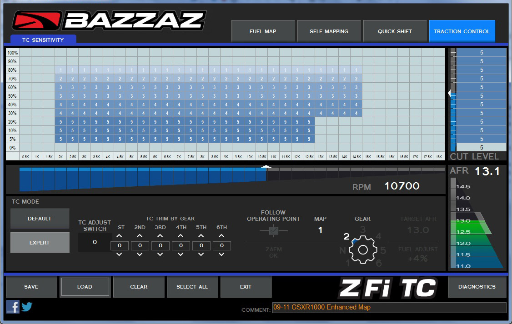Viewport: 512px width, 324px height.
Task: Click the gear selector cog icon
Action: [x=362, y=249]
